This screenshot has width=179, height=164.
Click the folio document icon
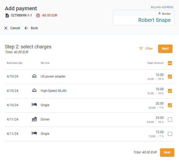tap(7, 15)
